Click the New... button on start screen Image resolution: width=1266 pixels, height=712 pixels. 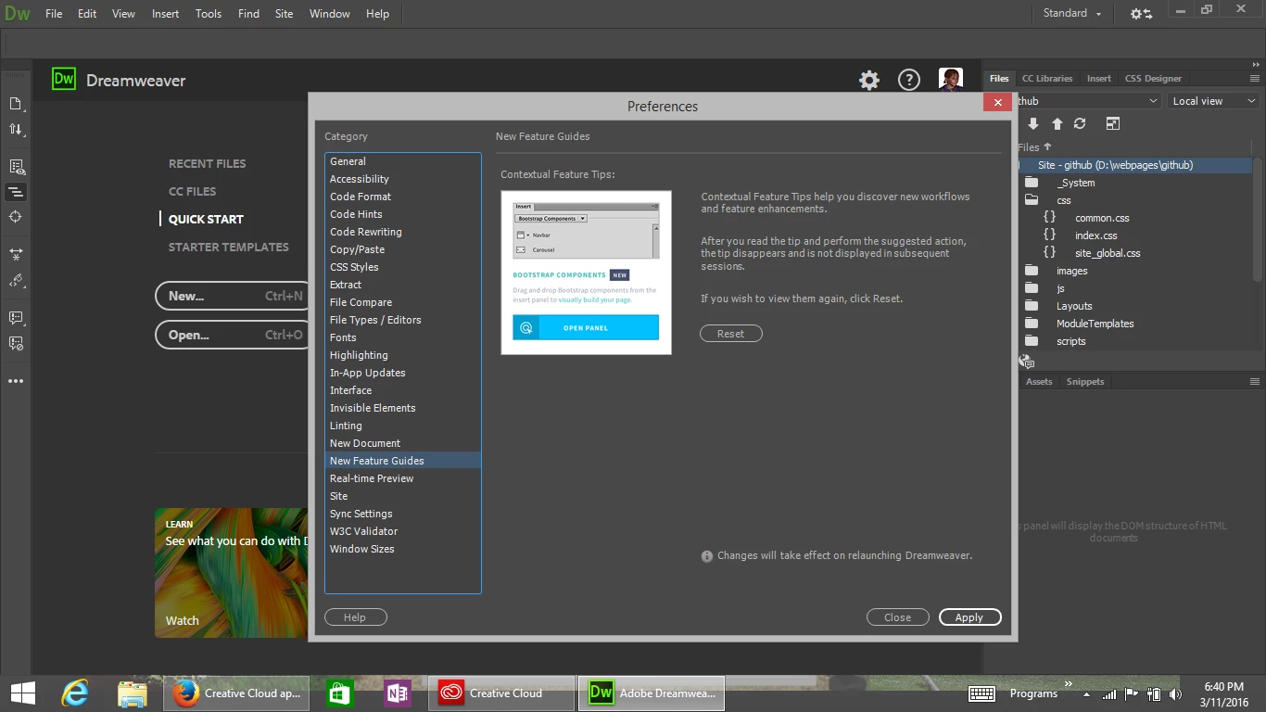(x=232, y=296)
